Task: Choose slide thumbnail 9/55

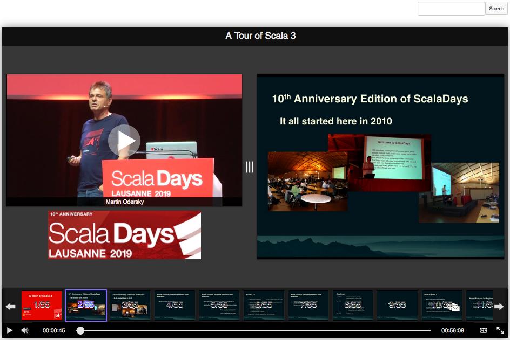Action: point(397,306)
